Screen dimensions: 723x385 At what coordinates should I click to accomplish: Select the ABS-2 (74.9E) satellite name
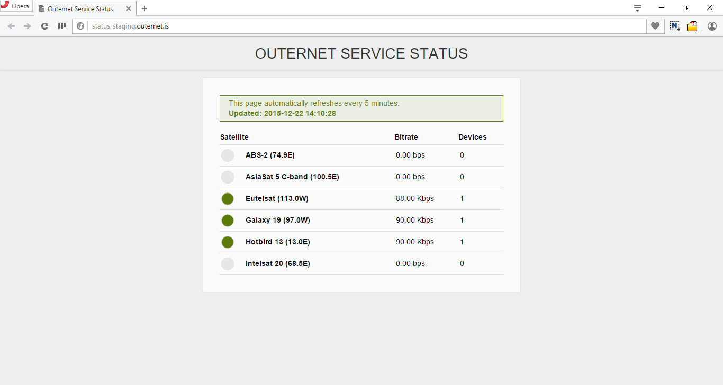pos(270,155)
